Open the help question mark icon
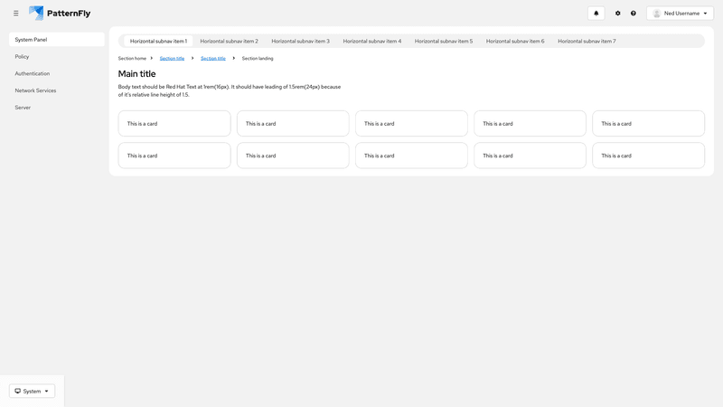This screenshot has width=723, height=407. [x=634, y=14]
